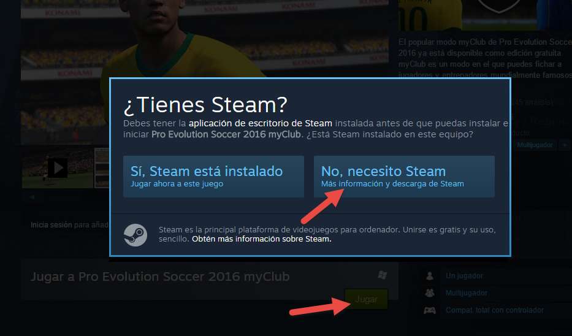Open the "Multijugador" link in features list
This screenshot has width=572, height=336.
(466, 293)
